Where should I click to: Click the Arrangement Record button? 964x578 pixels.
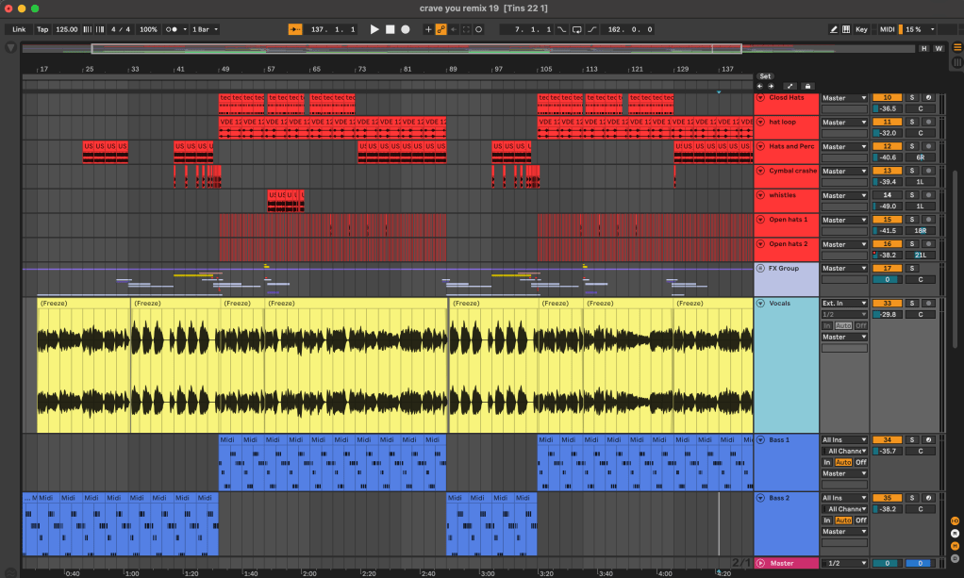[406, 29]
